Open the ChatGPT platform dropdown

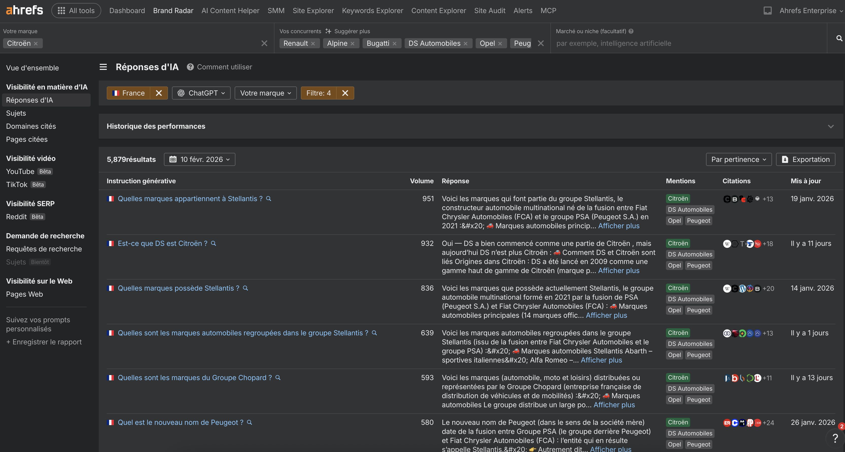(201, 93)
